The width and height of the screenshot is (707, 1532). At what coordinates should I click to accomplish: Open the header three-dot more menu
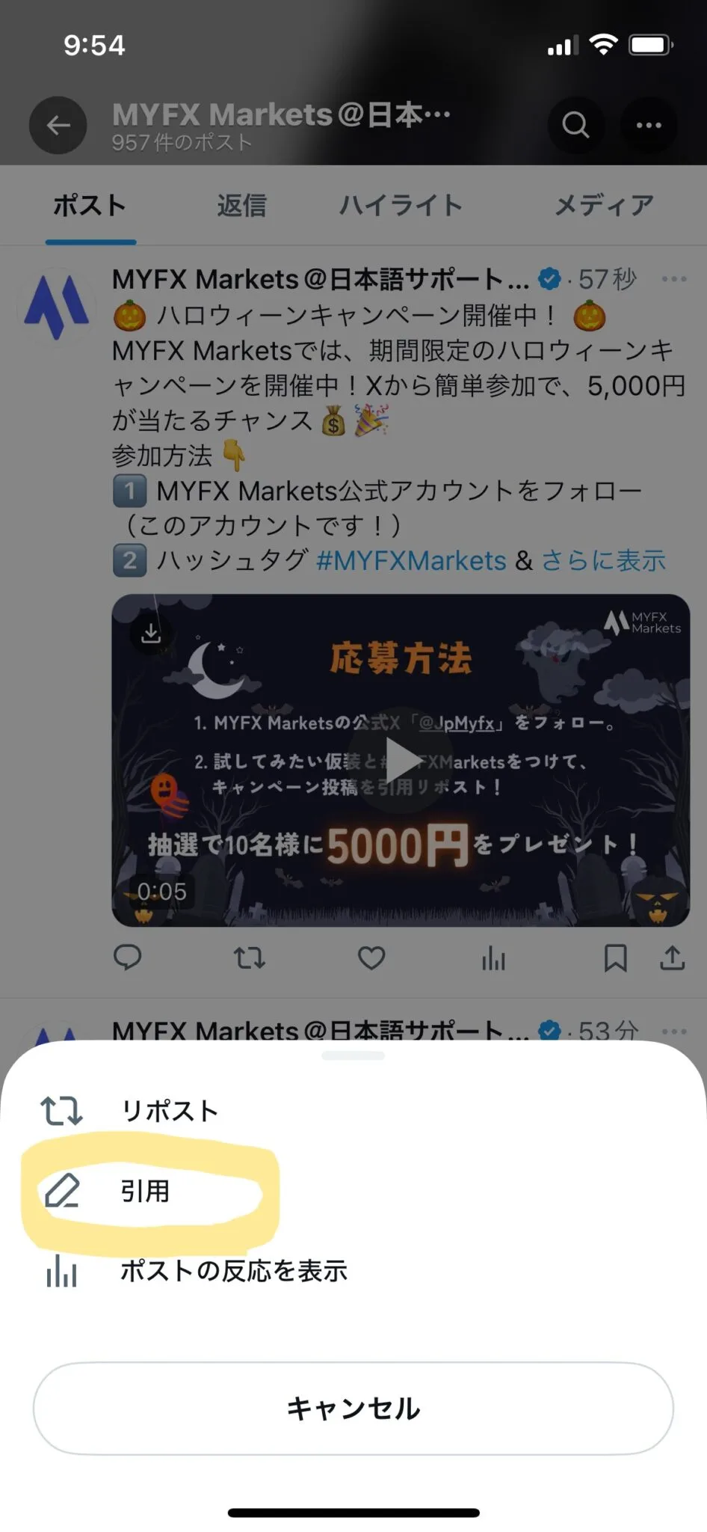coord(649,125)
